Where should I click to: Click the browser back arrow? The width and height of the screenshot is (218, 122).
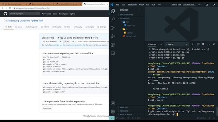pyautogui.click(x=2, y=8)
